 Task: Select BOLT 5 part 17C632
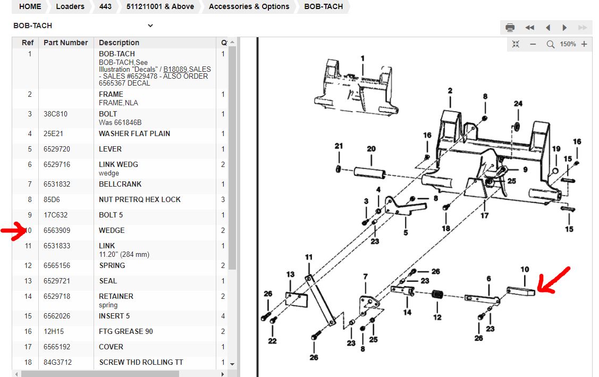[55, 215]
